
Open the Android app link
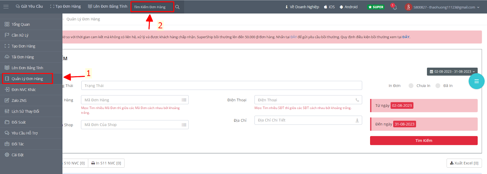point(349,7)
